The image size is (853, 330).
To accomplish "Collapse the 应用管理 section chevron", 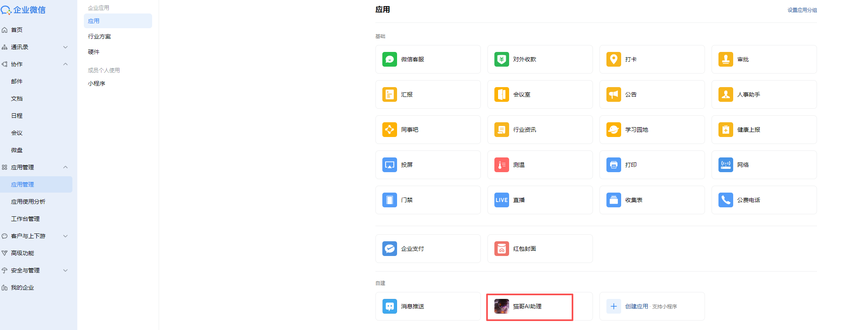I will coord(65,167).
